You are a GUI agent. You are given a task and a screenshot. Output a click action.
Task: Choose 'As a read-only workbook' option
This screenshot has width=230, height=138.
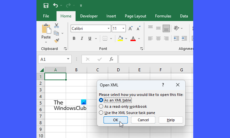pyautogui.click(x=101, y=106)
